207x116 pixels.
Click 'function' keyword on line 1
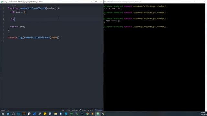pos(13,8)
